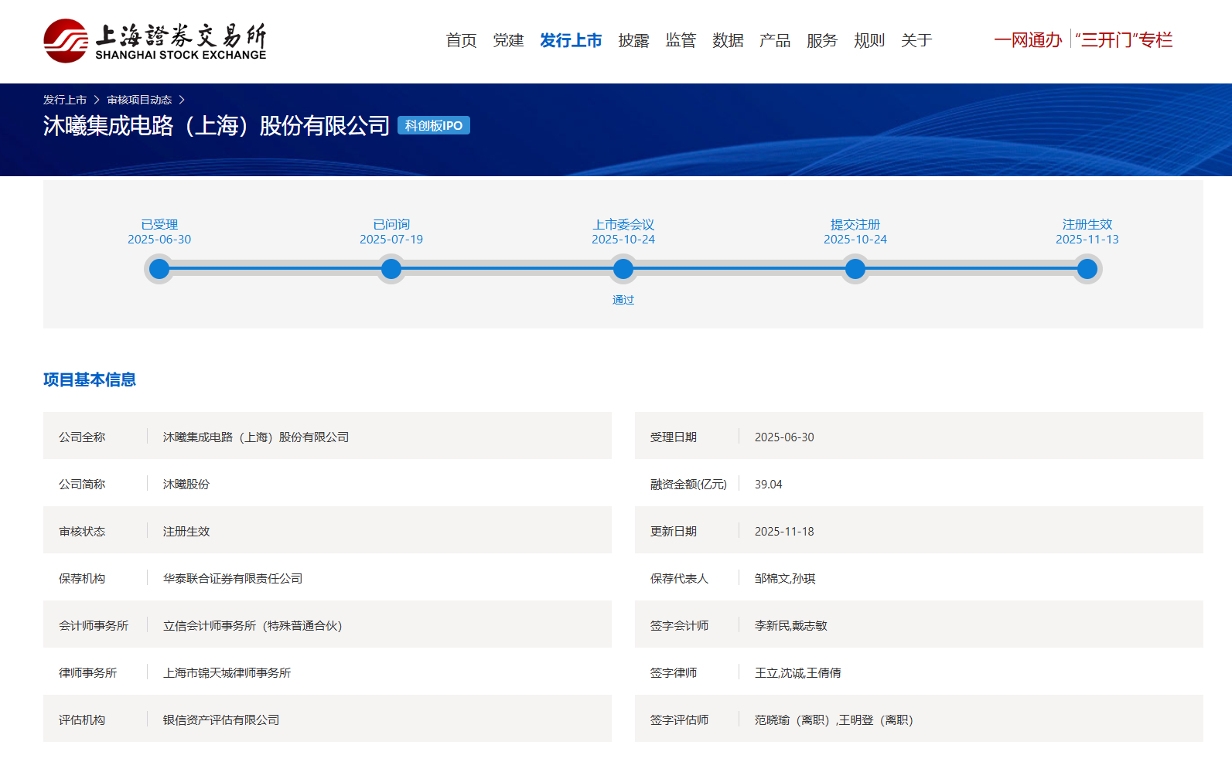
Task: Click the 已受理 timeline dot
Action: (x=159, y=269)
